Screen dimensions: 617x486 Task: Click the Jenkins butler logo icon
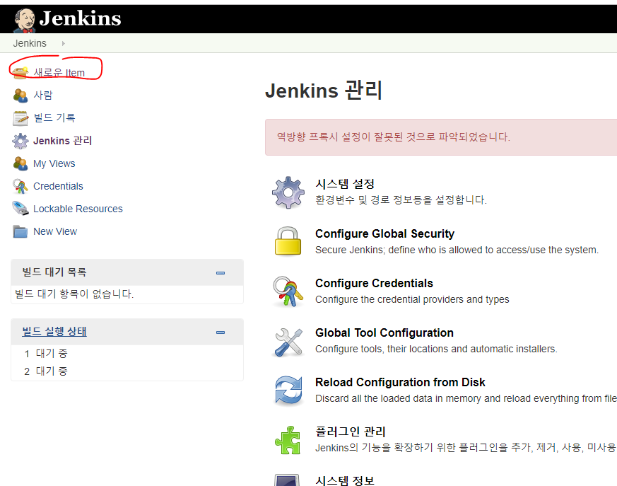pyautogui.click(x=25, y=21)
